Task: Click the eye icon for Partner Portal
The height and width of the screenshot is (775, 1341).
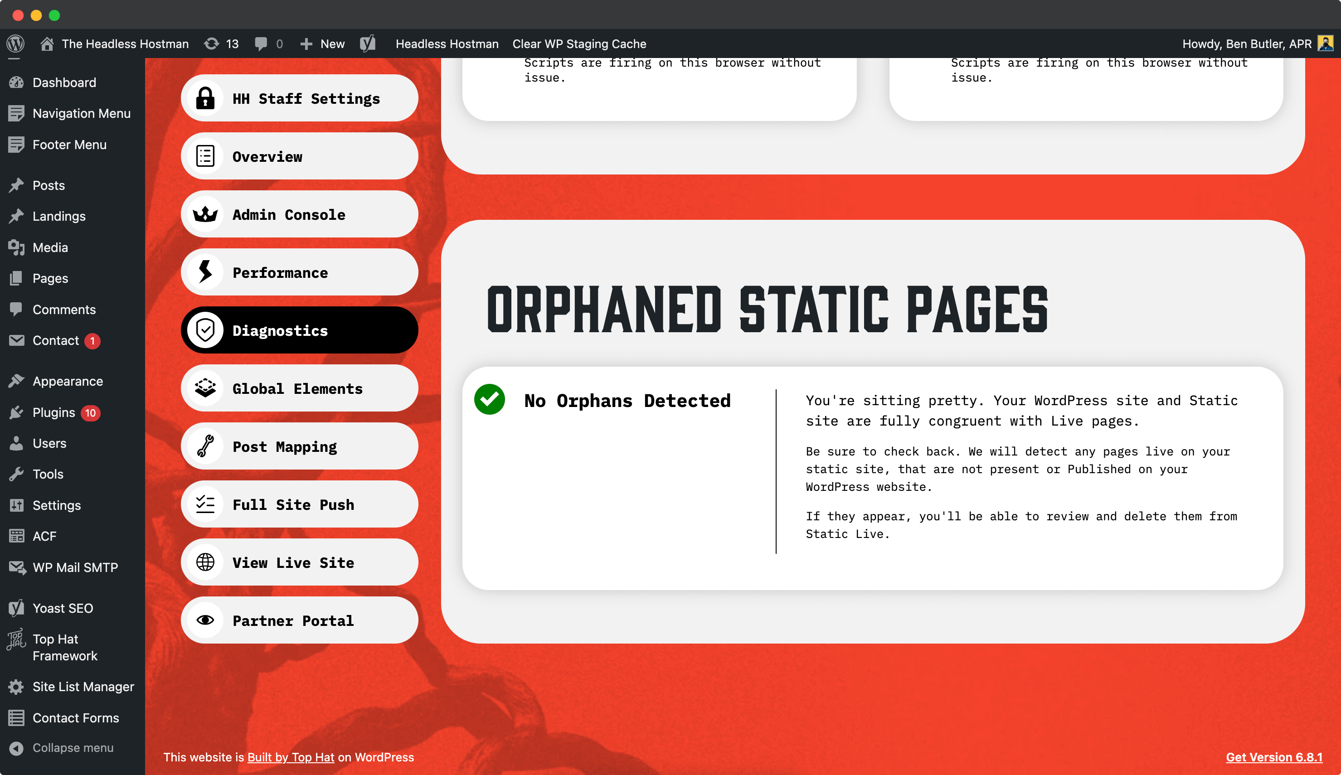Action: (x=205, y=620)
